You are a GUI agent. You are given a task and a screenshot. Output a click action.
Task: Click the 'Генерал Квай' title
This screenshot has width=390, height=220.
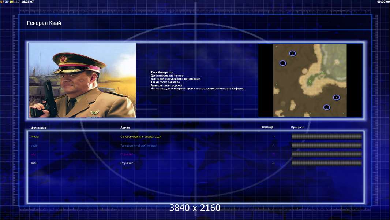44,23
